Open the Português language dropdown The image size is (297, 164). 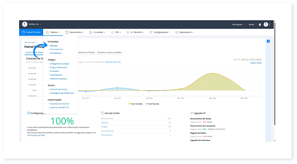tap(238, 24)
